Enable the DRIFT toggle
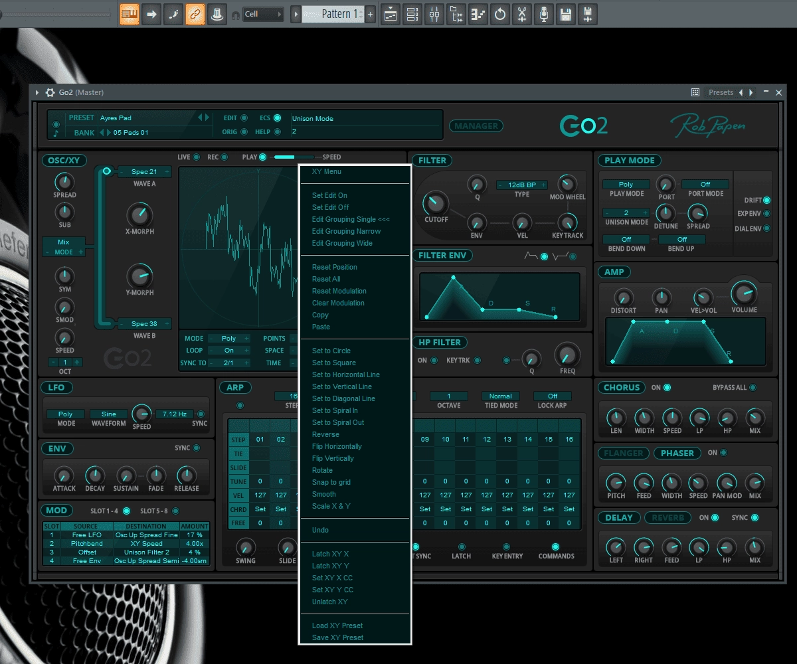The image size is (797, 664). [767, 200]
